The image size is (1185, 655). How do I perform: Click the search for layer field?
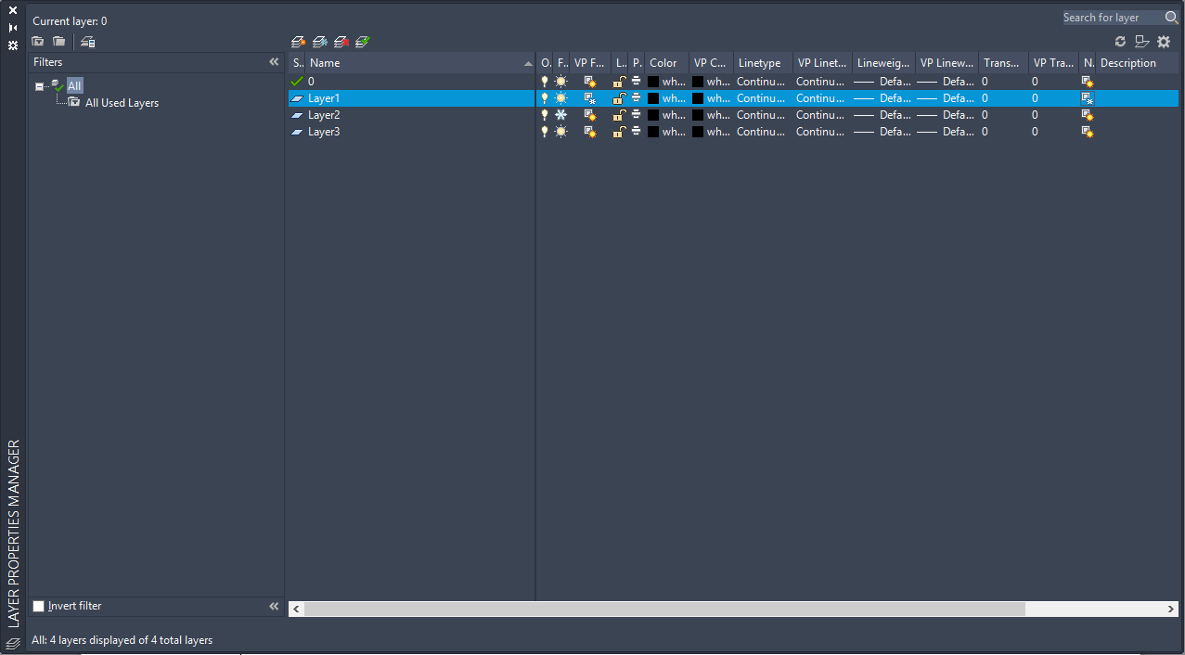click(1113, 17)
